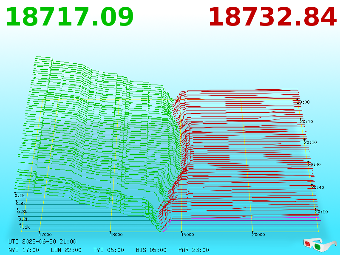Screen dimensions: 340x255
Task: Click the 3D anaglyph glasses icon
Action: pos(320,245)
